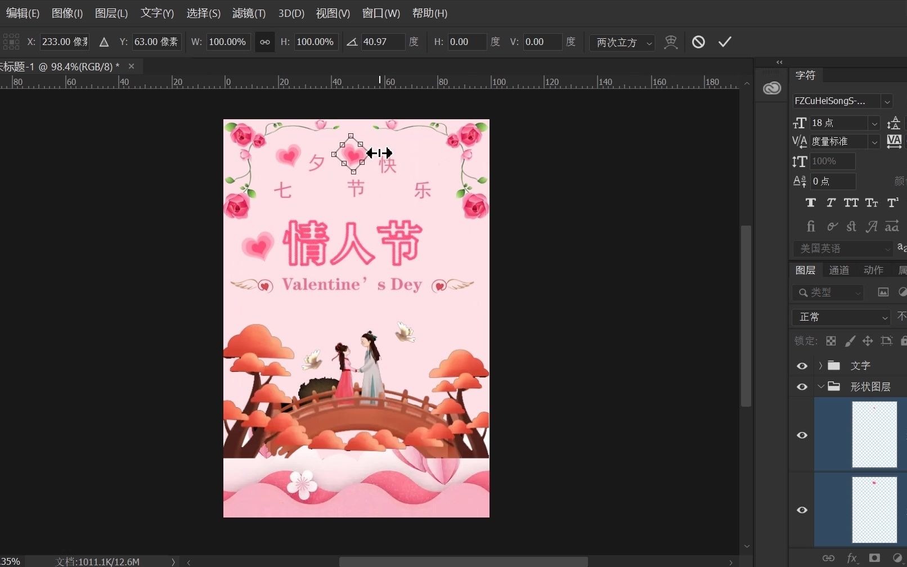The width and height of the screenshot is (907, 567).
Task: Open the status bar info arrow menu
Action: [173, 561]
